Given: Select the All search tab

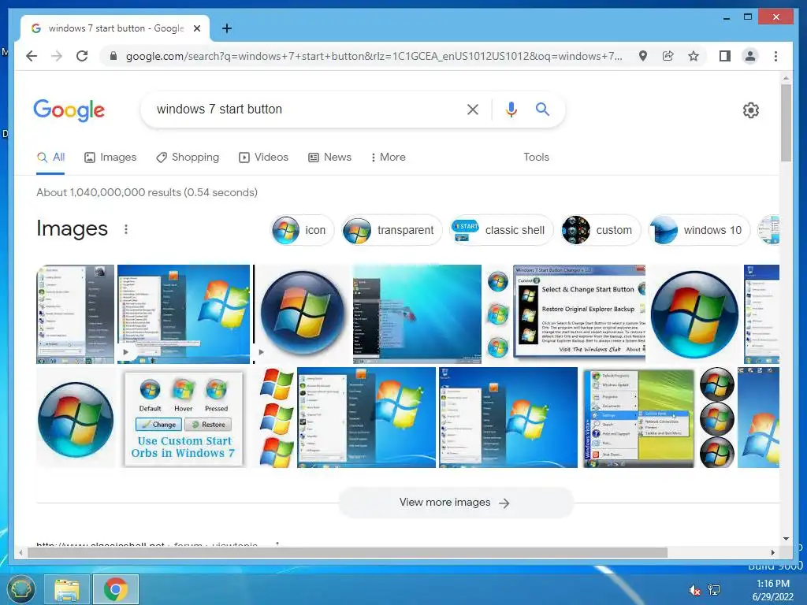Looking at the screenshot, I should coord(50,157).
